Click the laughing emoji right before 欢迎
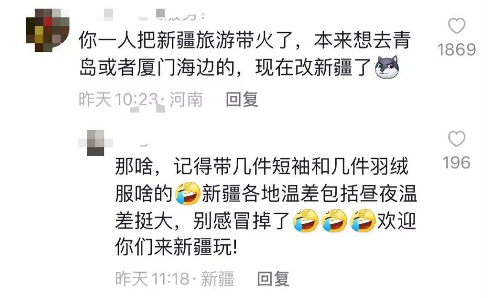Image resolution: width=488 pixels, height=298 pixels. (x=362, y=220)
